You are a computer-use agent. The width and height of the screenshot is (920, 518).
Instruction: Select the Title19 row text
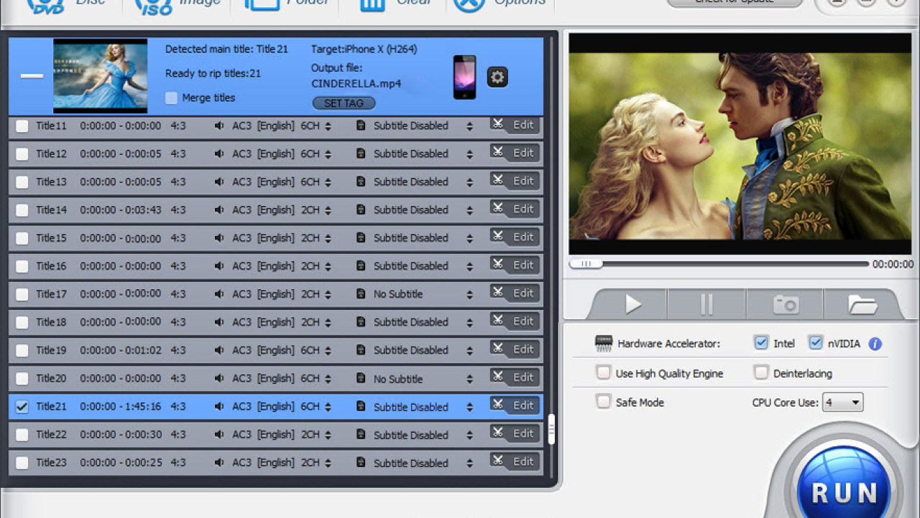(51, 350)
